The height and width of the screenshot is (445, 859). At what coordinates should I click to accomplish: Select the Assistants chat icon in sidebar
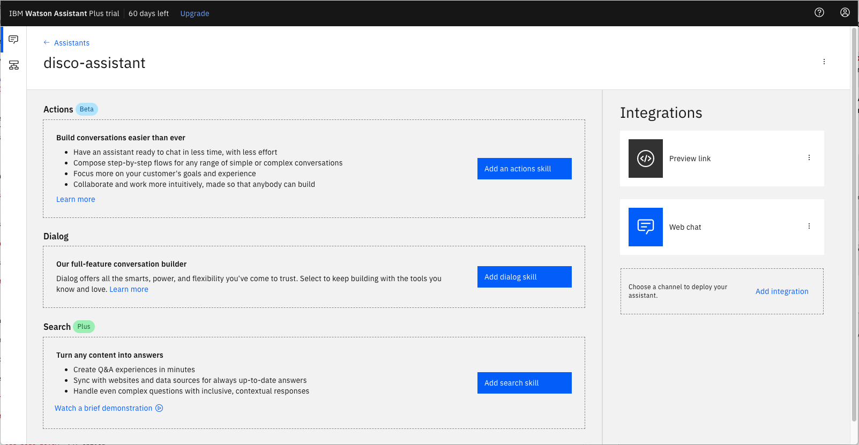14,39
